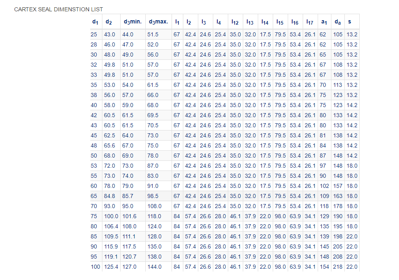Click the a1 column header
399x280 pixels.
coord(324,22)
